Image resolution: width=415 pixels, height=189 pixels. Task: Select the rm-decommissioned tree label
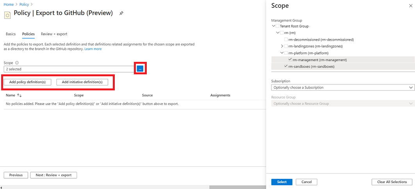321,40
